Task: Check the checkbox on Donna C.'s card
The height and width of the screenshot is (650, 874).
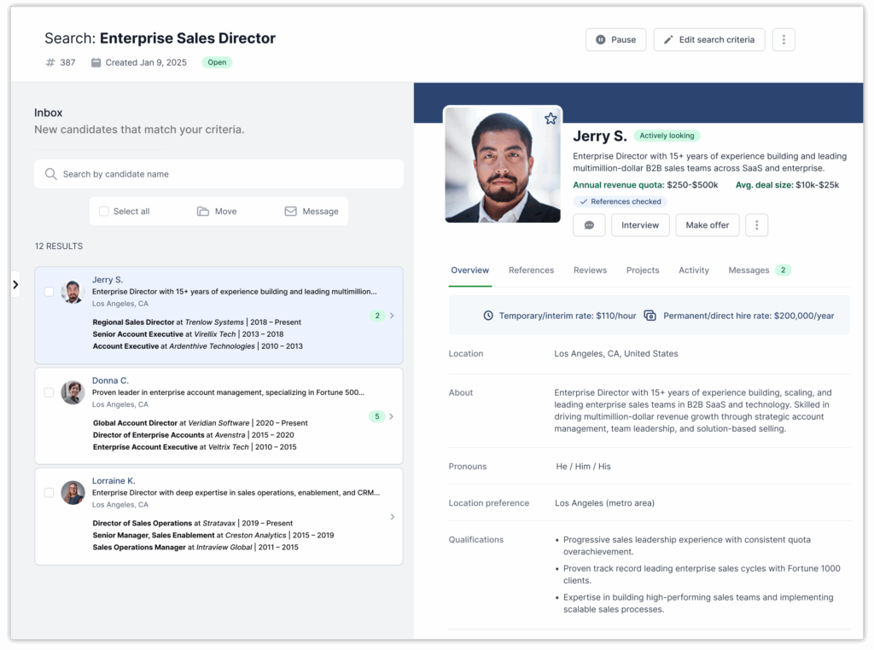Action: pos(50,391)
